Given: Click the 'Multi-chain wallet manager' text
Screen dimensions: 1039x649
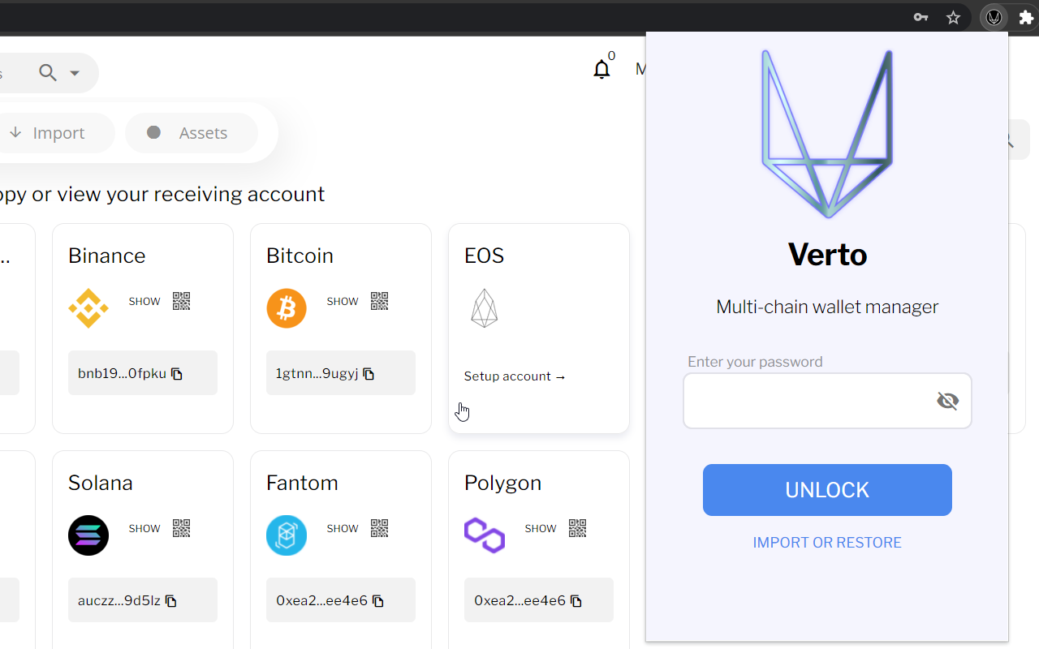Looking at the screenshot, I should pos(827,307).
